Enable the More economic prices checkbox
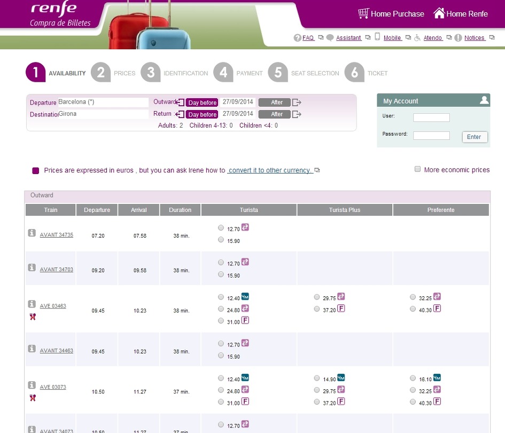Image resolution: width=505 pixels, height=433 pixels. [x=418, y=169]
